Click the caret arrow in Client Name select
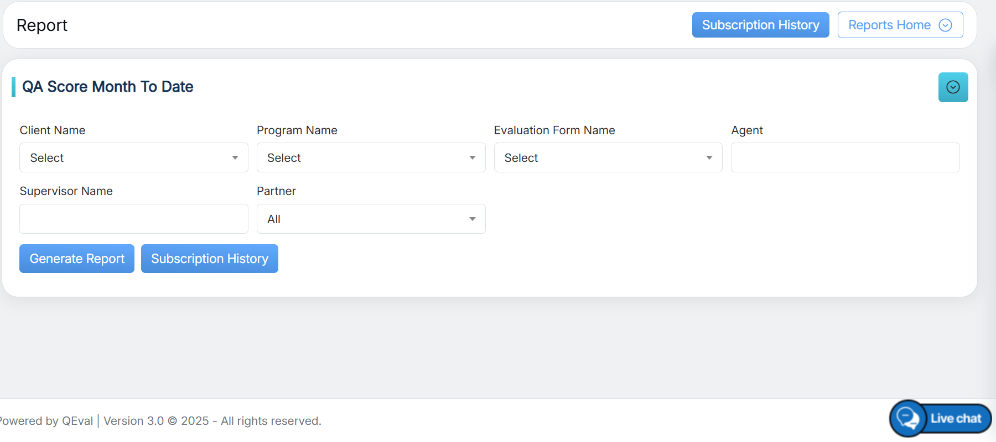Viewport: 996px width, 442px height. pos(235,158)
